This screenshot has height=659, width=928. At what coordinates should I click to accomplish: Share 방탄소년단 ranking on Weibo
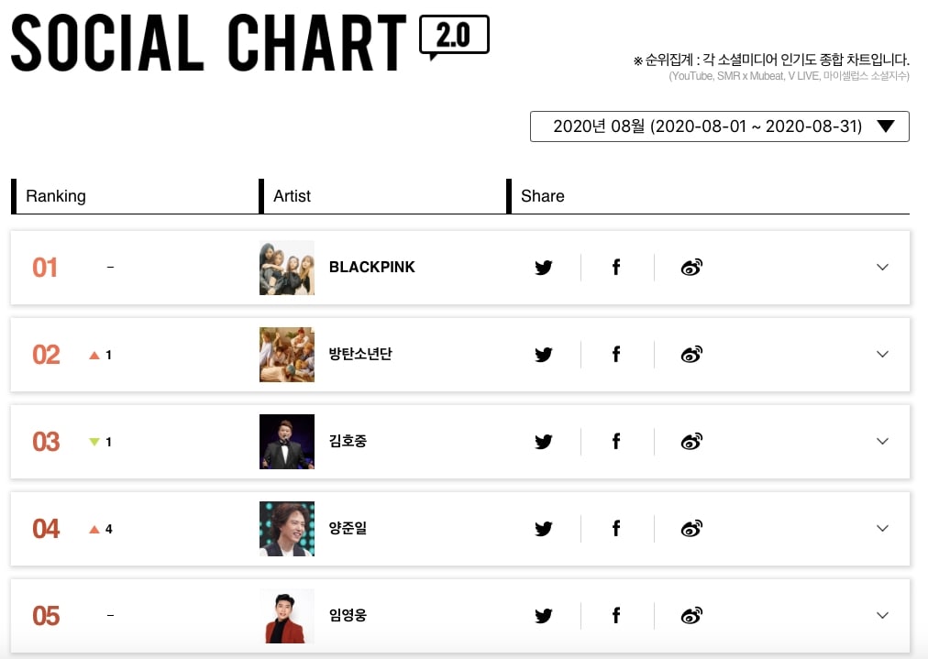pyautogui.click(x=691, y=355)
